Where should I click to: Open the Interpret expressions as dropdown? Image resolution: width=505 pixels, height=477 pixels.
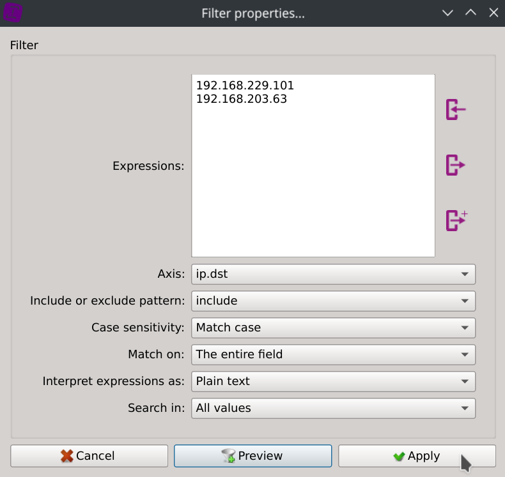click(x=333, y=381)
